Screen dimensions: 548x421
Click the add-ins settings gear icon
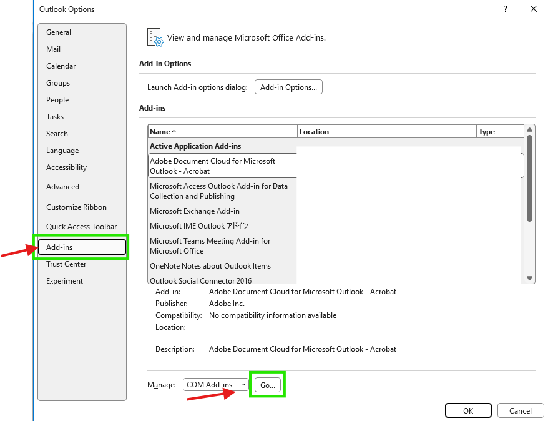tap(155, 37)
